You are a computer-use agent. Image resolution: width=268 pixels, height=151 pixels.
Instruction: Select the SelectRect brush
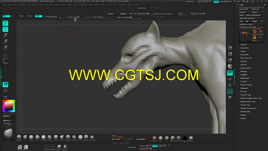[47, 147]
